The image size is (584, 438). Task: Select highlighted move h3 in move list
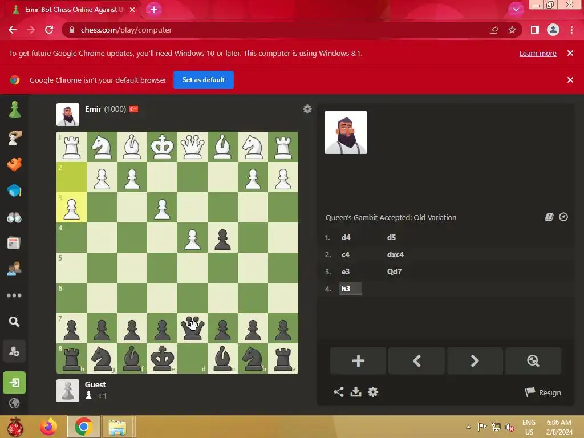[x=351, y=289]
